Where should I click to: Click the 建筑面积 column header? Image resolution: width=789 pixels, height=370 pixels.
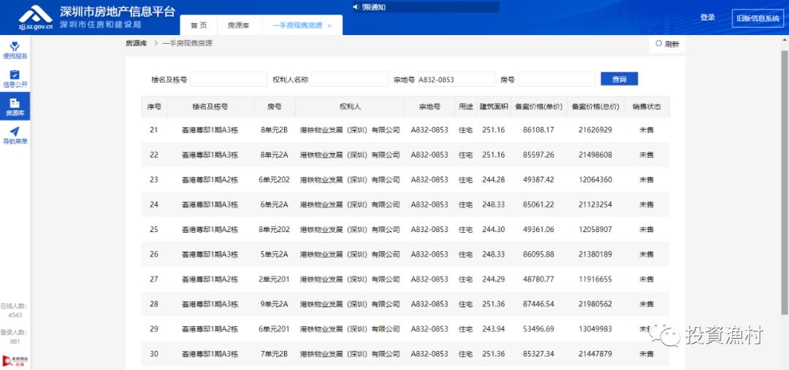(494, 107)
